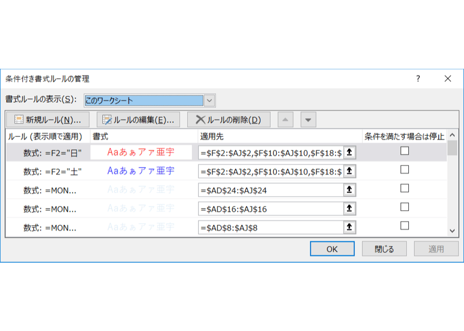Open Edit Rule (ルールの編集) dialog
Viewport: 464px width, 331px height.
pyautogui.click(x=138, y=120)
